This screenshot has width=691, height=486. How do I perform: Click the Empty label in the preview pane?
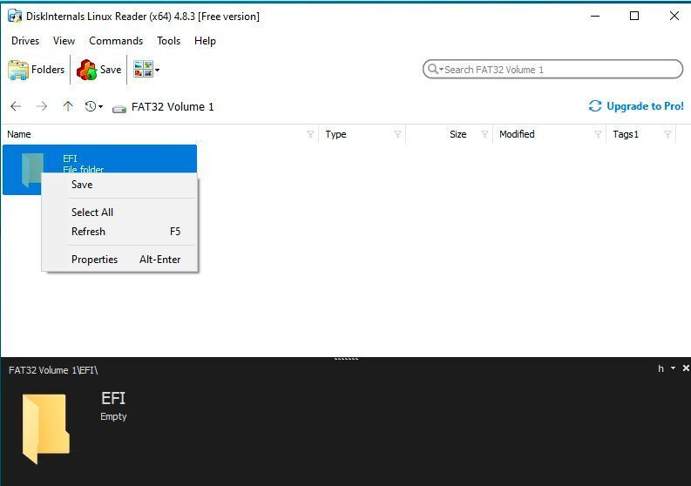pyautogui.click(x=113, y=416)
